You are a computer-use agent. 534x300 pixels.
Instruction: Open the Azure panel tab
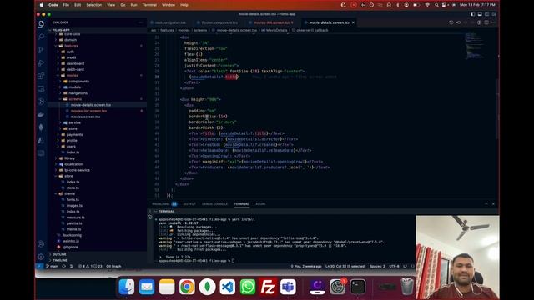260,203
